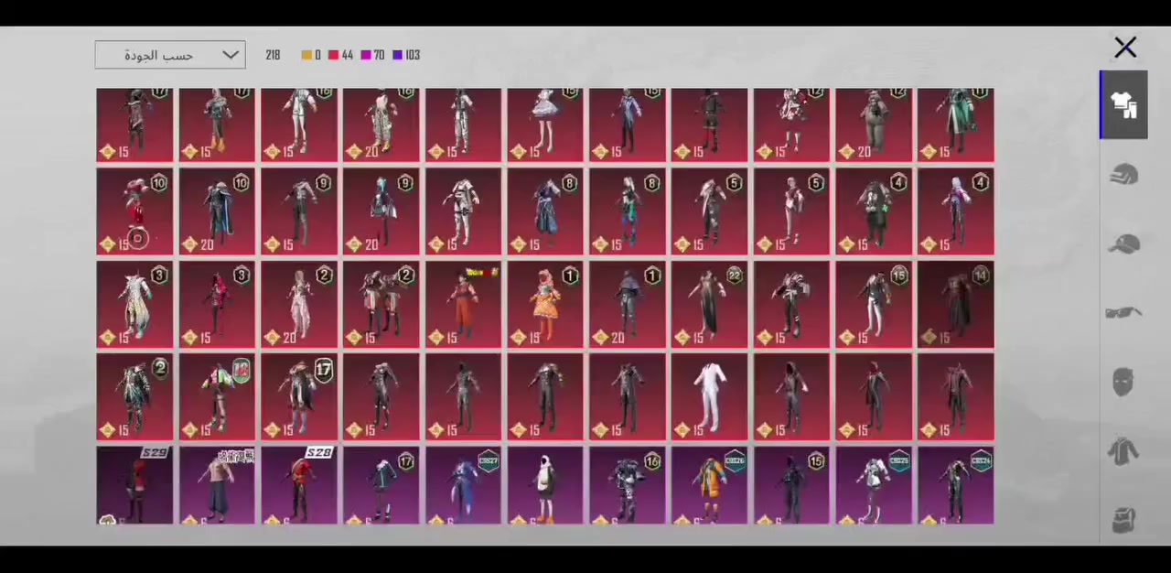Image resolution: width=1171 pixels, height=573 pixels.
Task: Tap the magenta quality counter showing 70
Action: 372,55
